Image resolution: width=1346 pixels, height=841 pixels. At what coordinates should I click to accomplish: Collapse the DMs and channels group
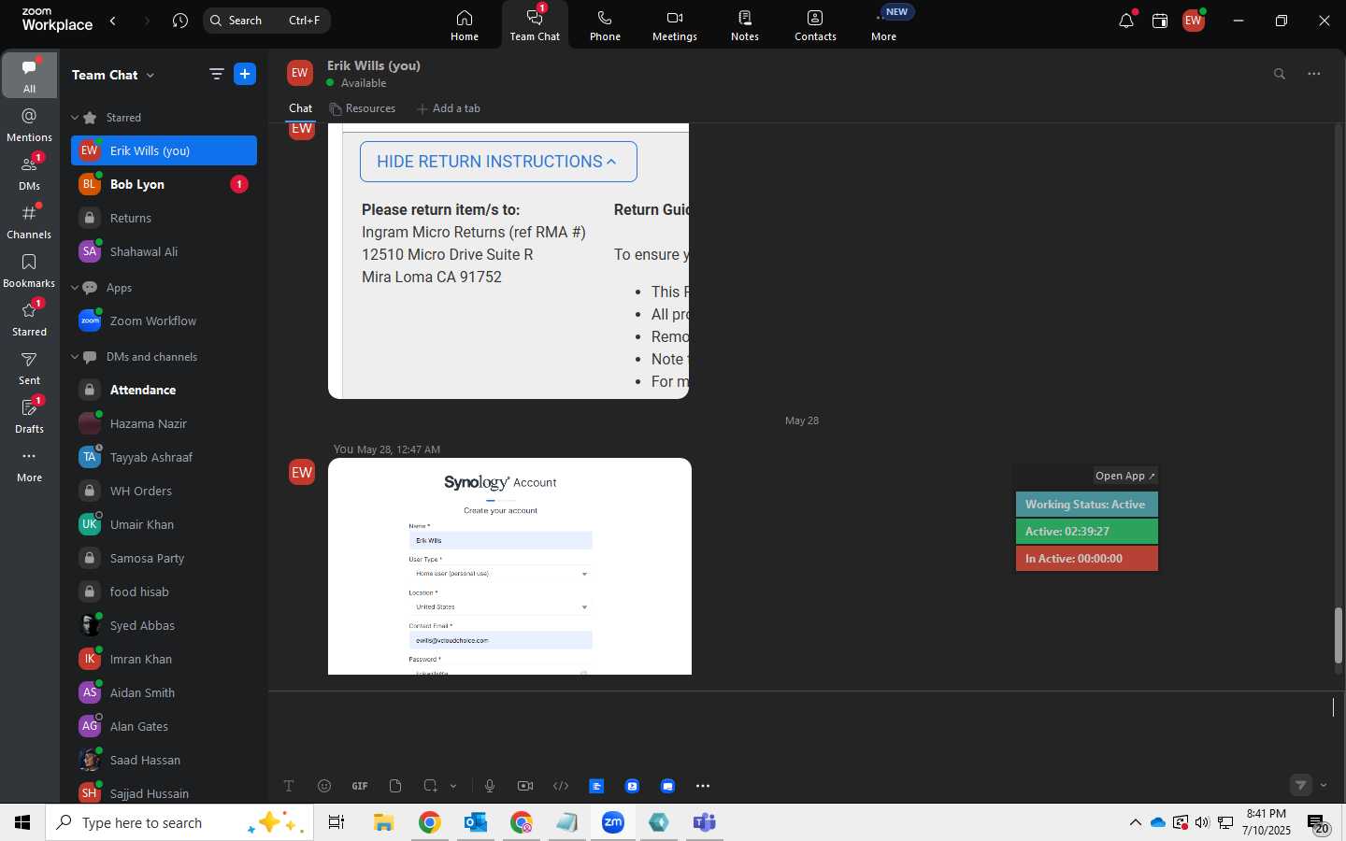(x=75, y=357)
